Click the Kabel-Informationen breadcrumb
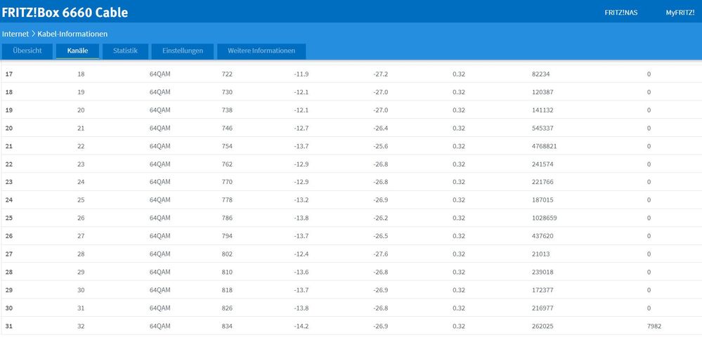The width and height of the screenshot is (702, 340). (72, 34)
